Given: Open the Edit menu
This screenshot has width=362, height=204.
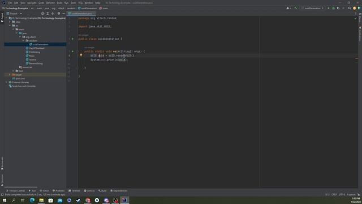Looking at the screenshot, I should click(x=16, y=3).
